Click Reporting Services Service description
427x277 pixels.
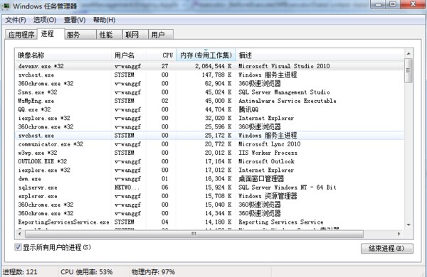click(281, 222)
